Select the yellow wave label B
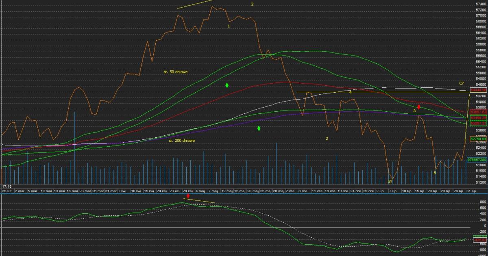Screen dimensions: 488x256 pyautogui.click(x=434, y=173)
